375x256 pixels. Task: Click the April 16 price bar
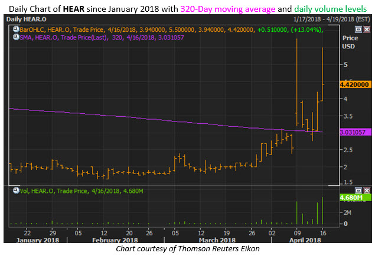tap(322, 74)
